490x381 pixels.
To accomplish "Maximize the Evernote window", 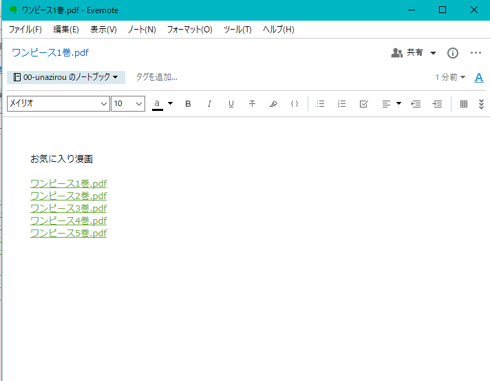I will (443, 10).
